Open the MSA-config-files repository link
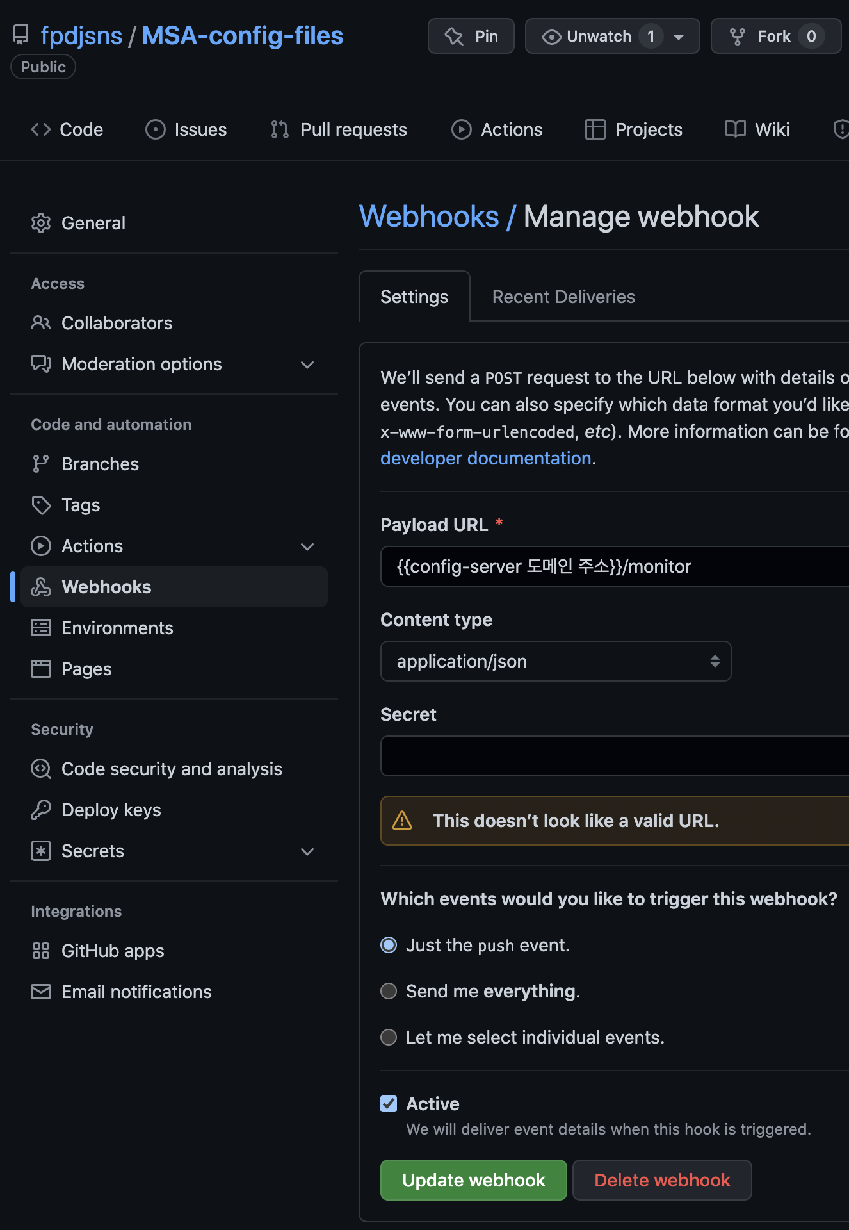This screenshot has height=1230, width=849. [243, 36]
